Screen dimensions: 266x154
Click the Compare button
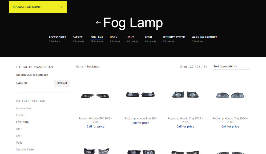[62, 83]
